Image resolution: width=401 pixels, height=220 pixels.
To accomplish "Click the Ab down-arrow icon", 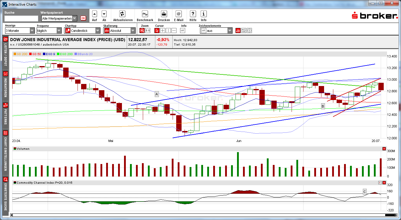I will coord(104,14).
